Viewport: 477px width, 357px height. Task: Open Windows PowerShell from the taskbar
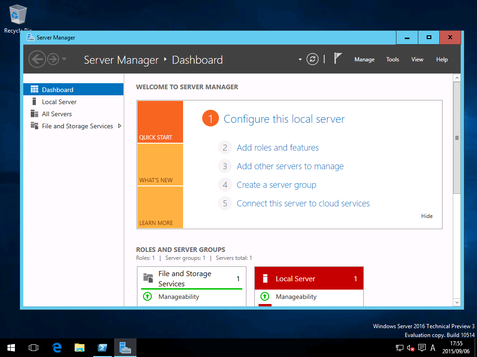(x=102, y=348)
